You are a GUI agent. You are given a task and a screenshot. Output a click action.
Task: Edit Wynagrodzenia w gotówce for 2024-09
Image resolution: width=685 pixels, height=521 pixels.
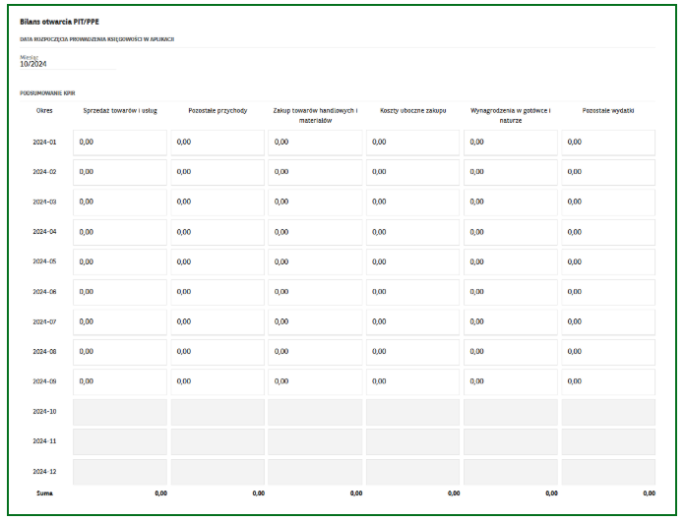511,381
